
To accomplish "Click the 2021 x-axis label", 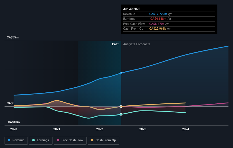I will coord(56,129).
